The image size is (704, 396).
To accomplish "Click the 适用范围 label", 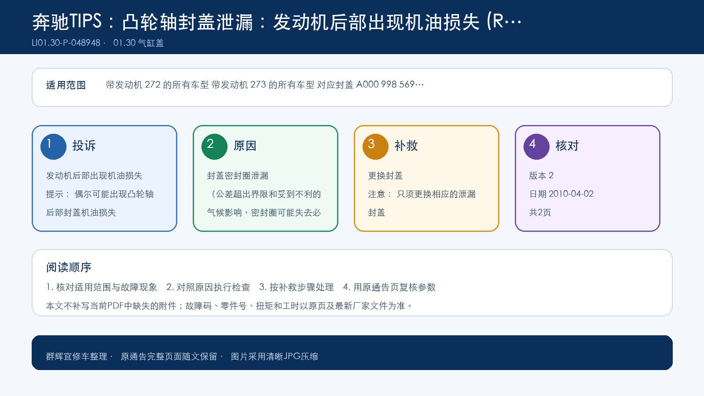I will tap(66, 85).
